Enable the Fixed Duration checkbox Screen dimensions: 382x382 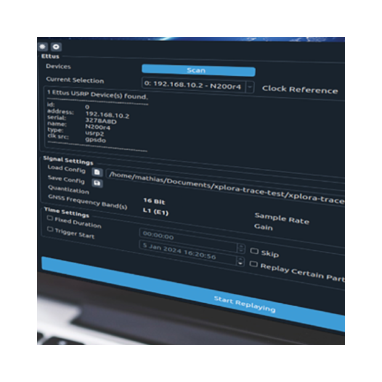[50, 219]
